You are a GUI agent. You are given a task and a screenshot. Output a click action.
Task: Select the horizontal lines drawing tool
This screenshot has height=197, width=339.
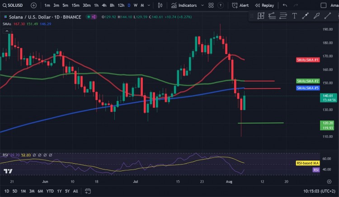[283, 16]
